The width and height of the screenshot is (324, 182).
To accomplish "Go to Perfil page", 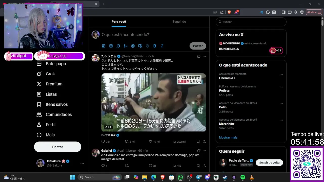I will tap(46, 125).
